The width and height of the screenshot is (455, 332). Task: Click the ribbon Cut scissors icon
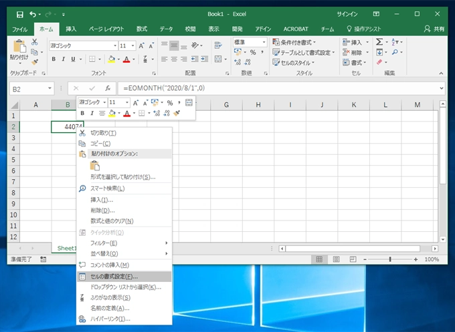click(35, 42)
